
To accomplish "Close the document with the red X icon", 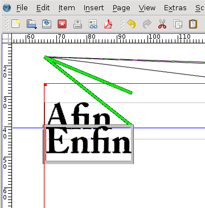I will point(62,24).
